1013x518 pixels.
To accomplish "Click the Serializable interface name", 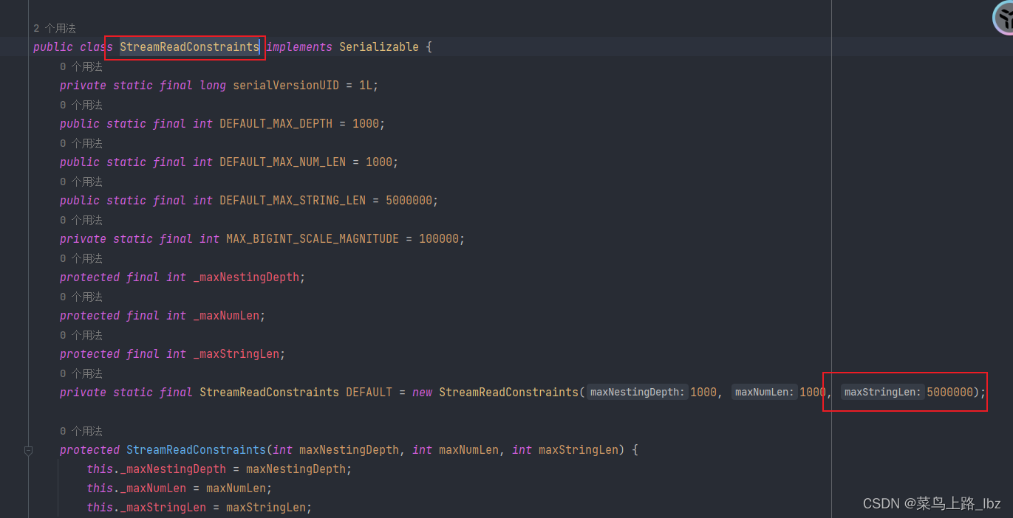I will (x=379, y=47).
